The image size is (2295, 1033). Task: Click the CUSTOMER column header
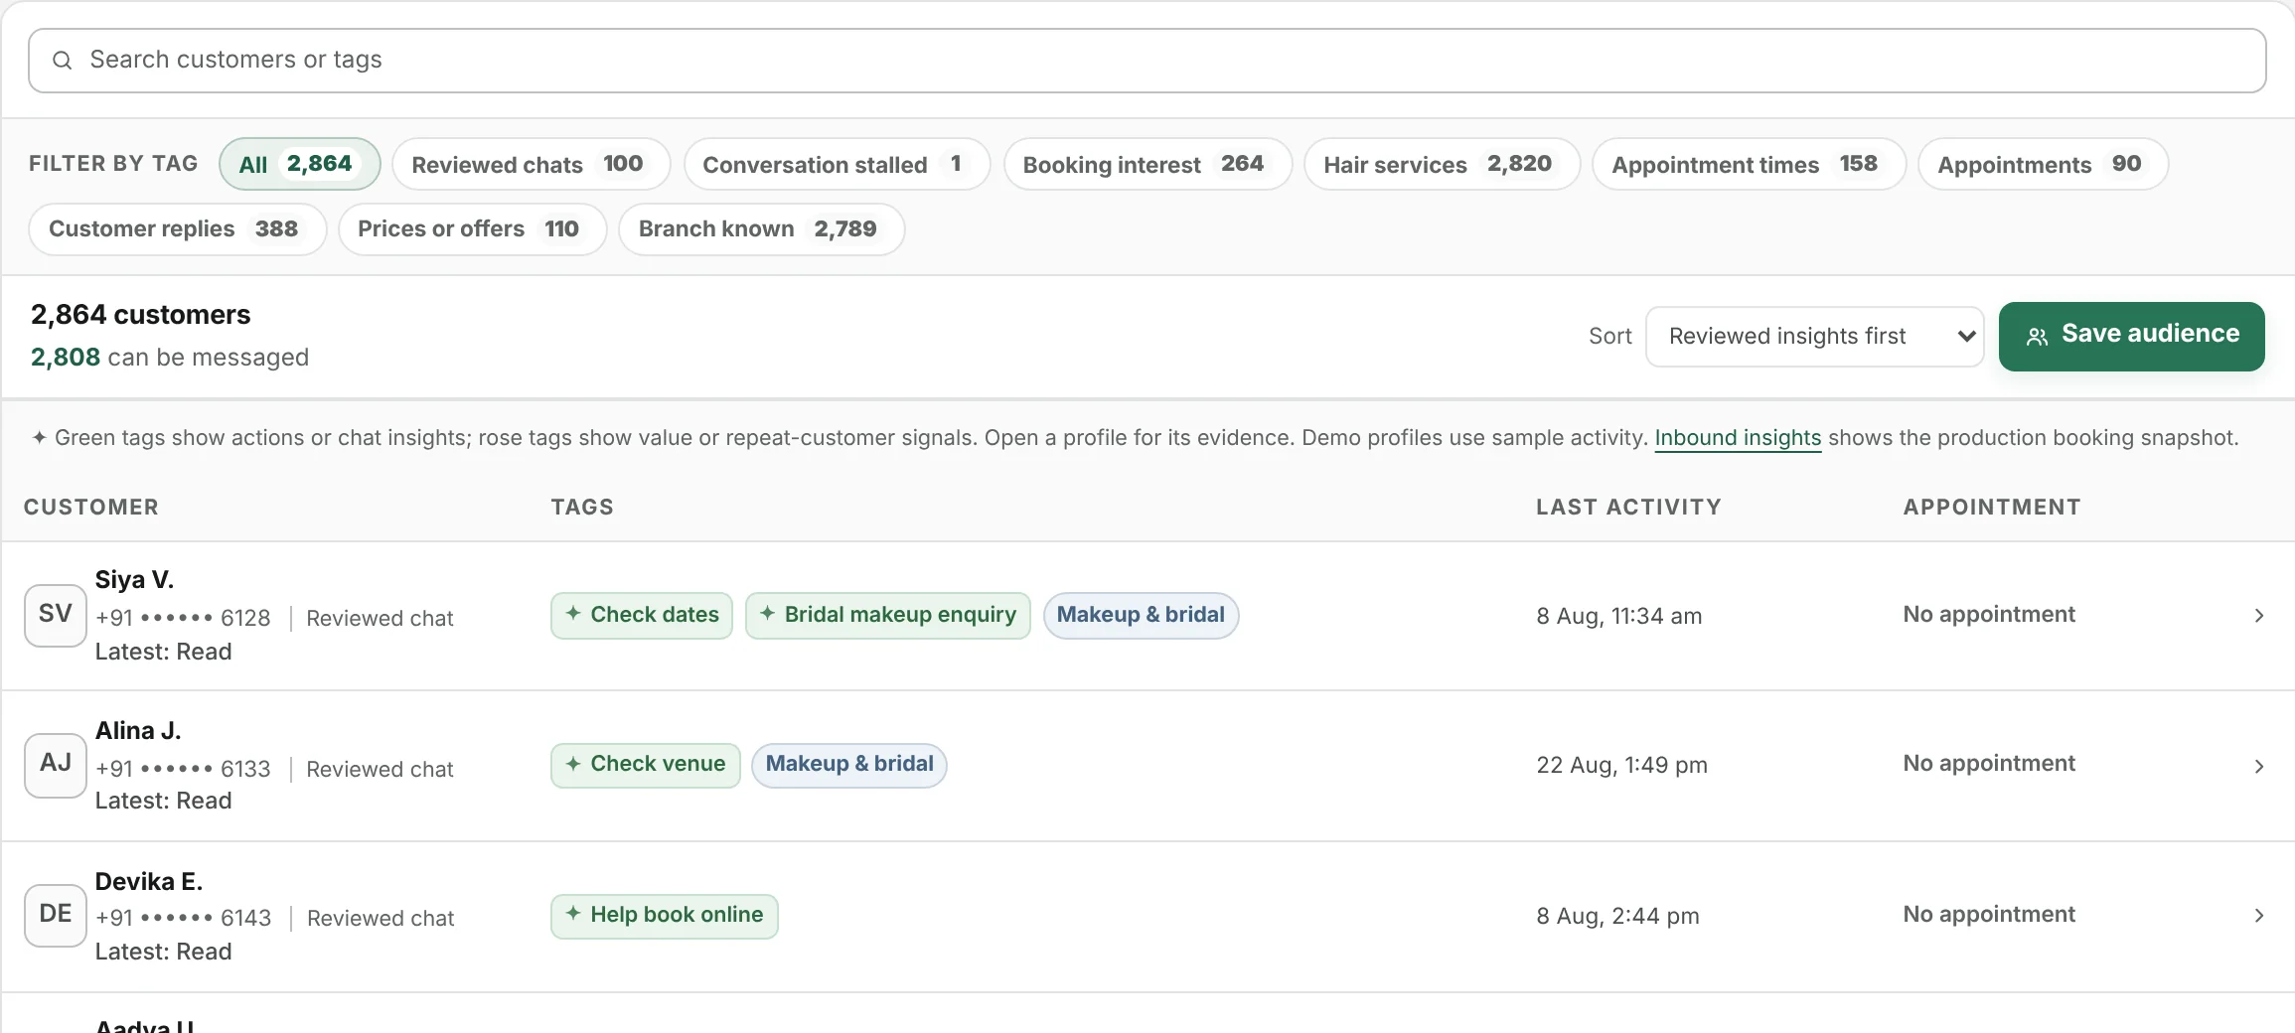(91, 508)
